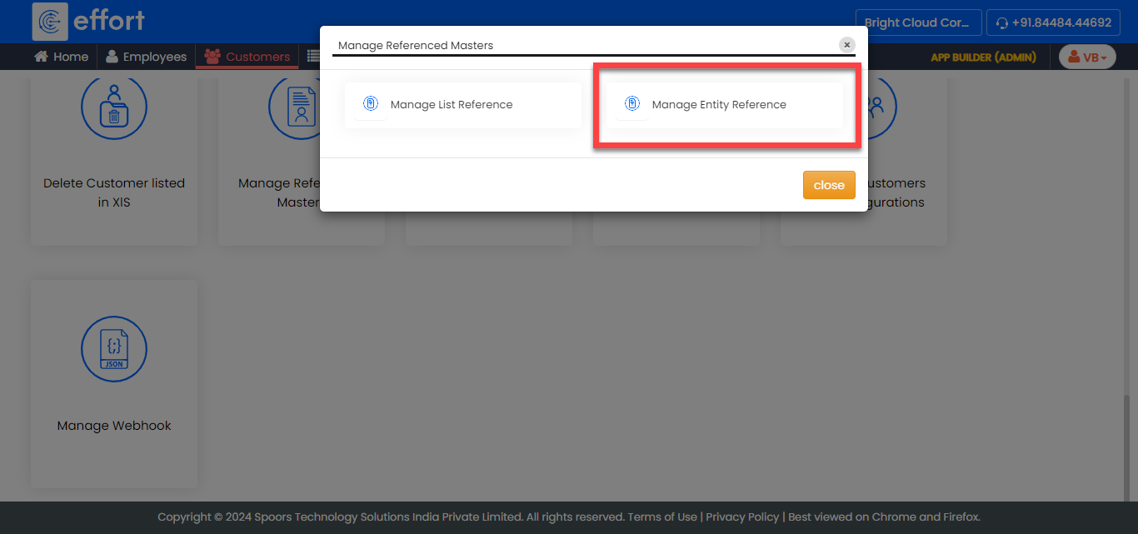This screenshot has height=534, width=1138.
Task: Open the Bright Cloud Cor... company selector
Action: [x=916, y=22]
